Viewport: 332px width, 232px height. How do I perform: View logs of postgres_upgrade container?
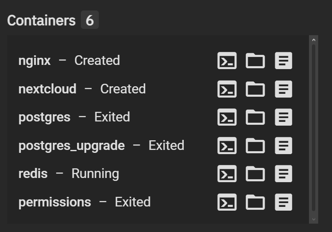tap(283, 146)
